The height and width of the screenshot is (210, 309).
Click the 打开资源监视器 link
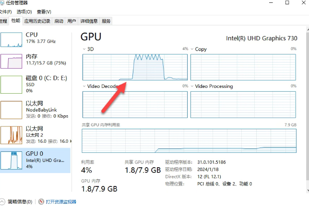pyautogui.click(x=61, y=202)
